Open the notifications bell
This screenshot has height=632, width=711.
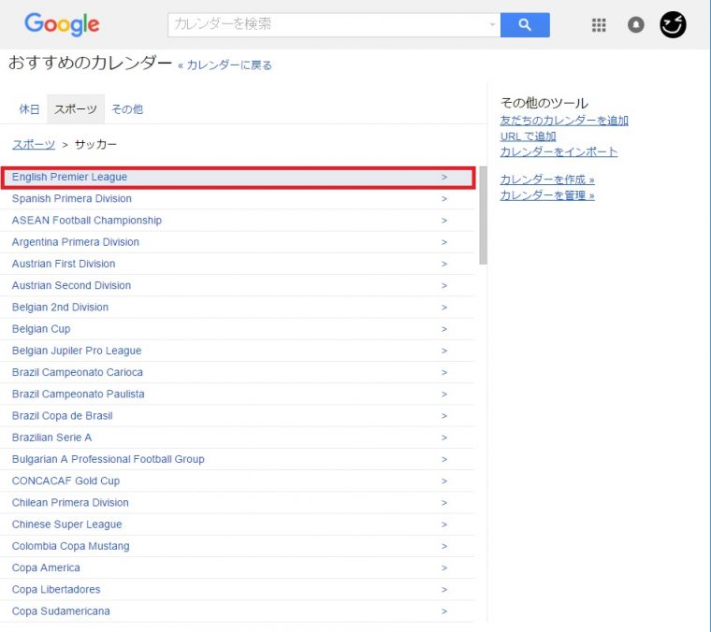[x=636, y=25]
